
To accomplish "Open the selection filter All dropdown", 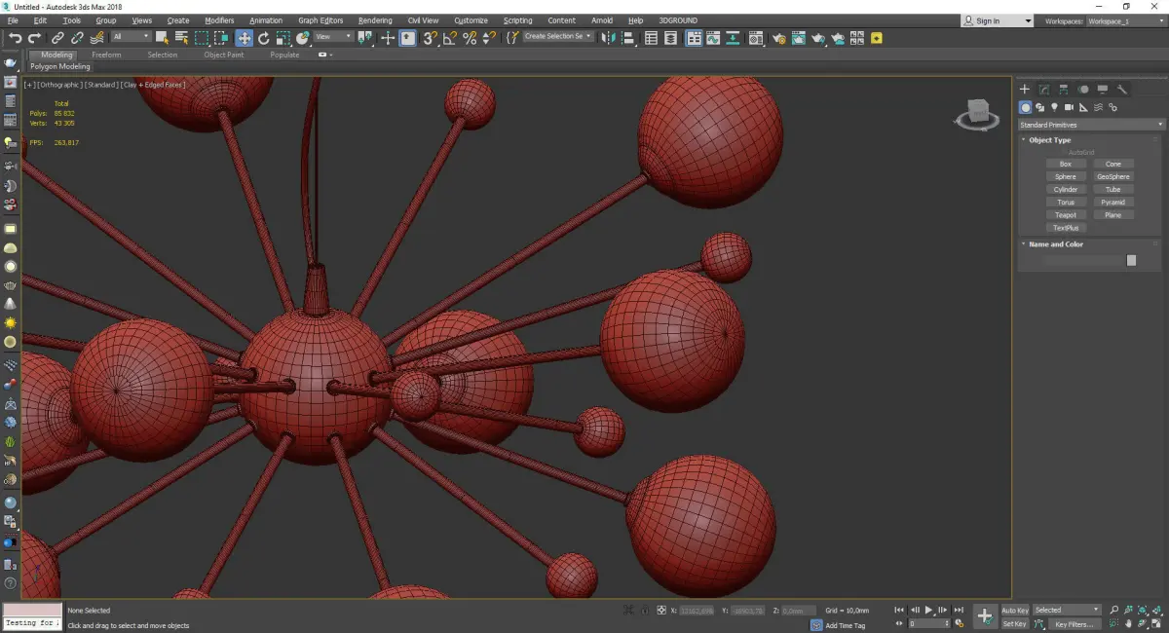I will [x=131, y=37].
